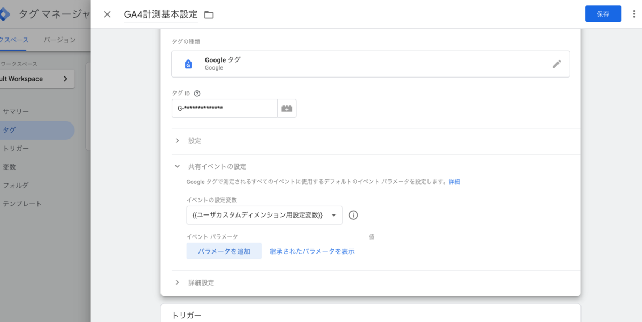This screenshot has height=322, width=642.
Task: Click the パラメータを追加 button
Action: [x=224, y=251]
